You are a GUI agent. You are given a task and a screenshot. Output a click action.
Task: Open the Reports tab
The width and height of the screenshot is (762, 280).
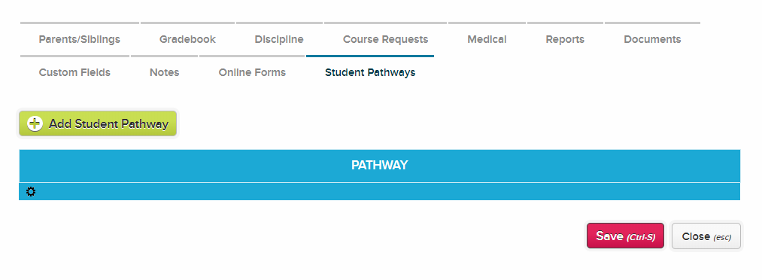point(565,39)
